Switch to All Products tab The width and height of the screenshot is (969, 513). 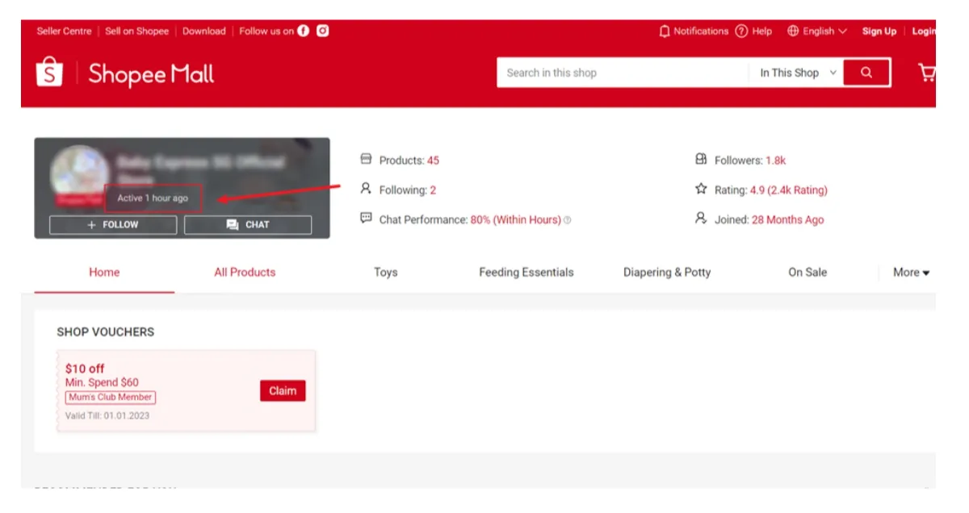coord(245,273)
